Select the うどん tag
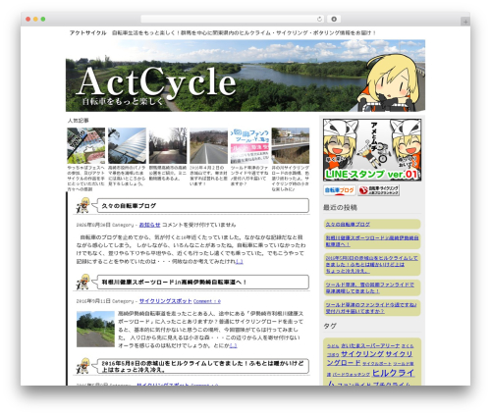This screenshot has width=491, height=415. (333, 346)
